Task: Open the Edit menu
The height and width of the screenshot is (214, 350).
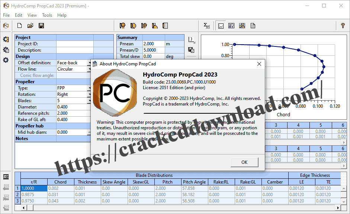Action: click(19, 15)
